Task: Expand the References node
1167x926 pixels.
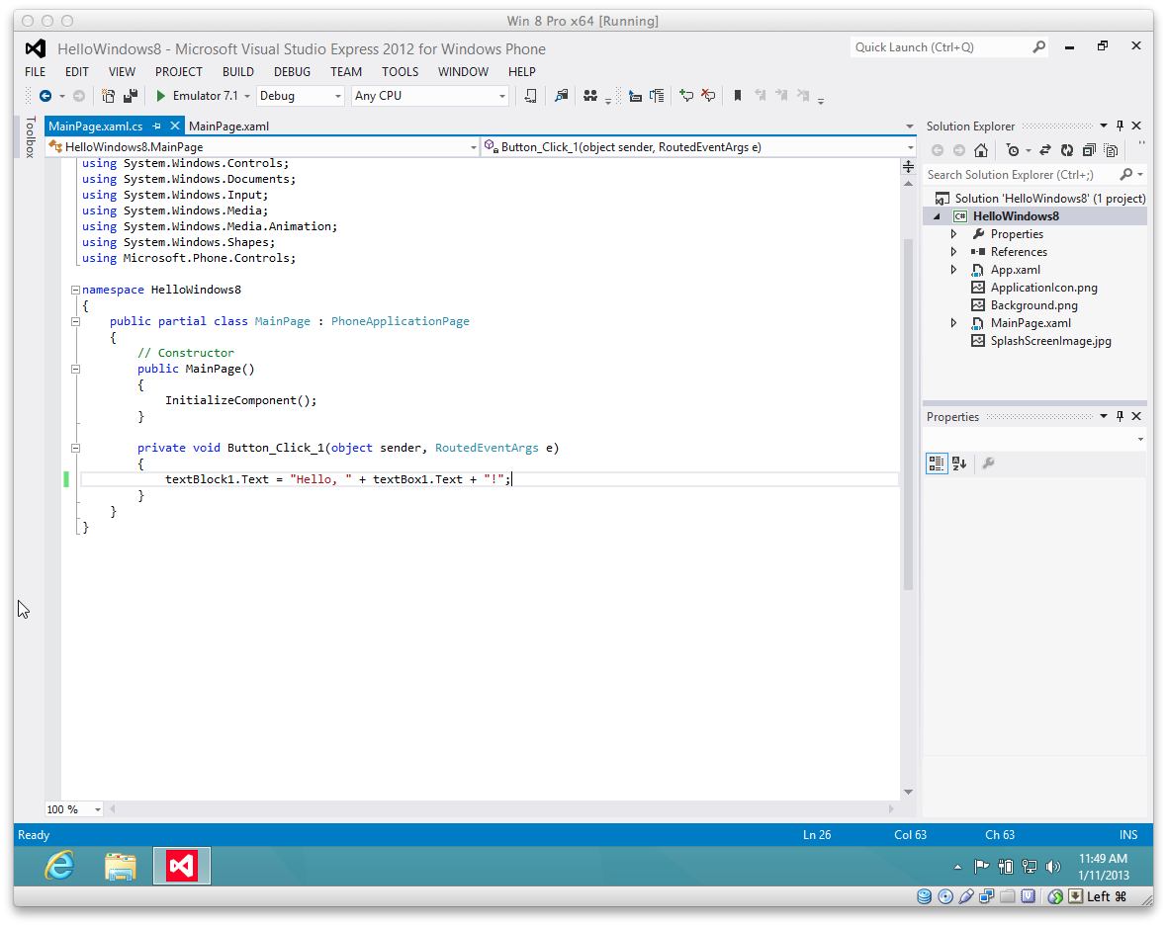Action: 953,252
